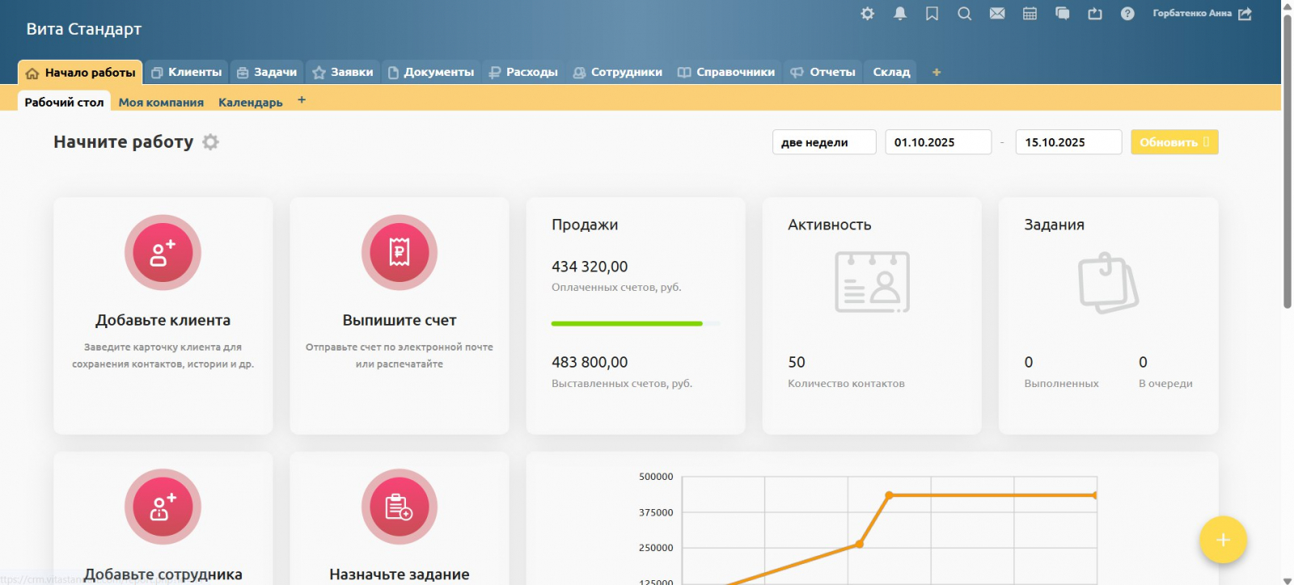Open settings gear in top toolbar
Screen dimensions: 1294x585
pos(867,14)
